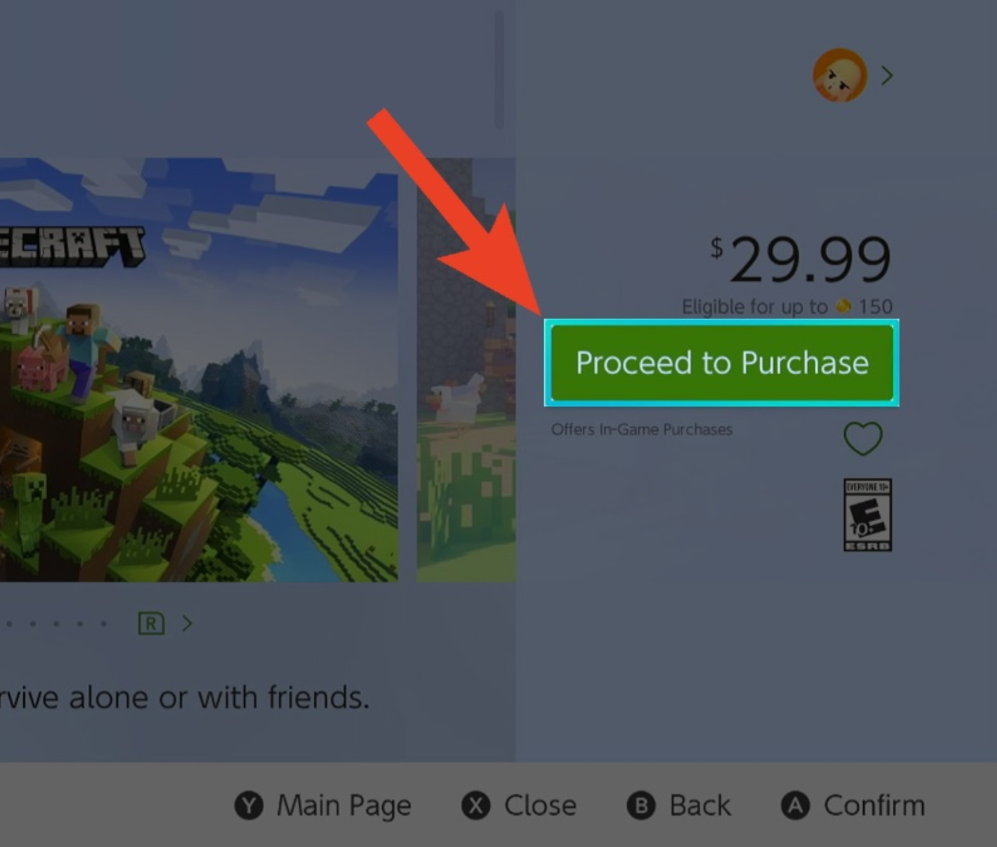Click the X button circle icon
This screenshot has height=847, width=997.
(476, 806)
